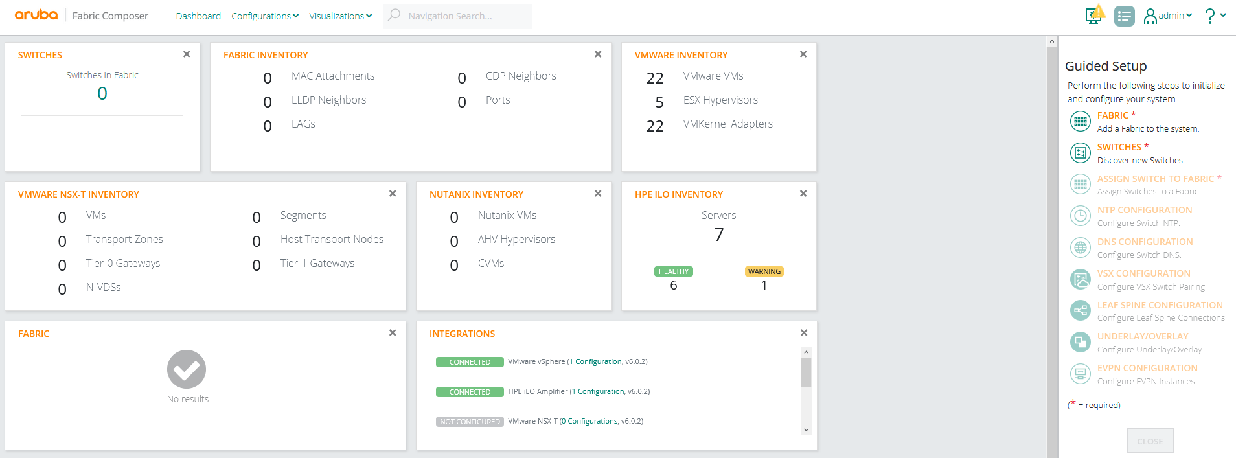Click the navigation search magnifier icon
Image resolution: width=1236 pixels, height=458 pixels.
coord(394,15)
